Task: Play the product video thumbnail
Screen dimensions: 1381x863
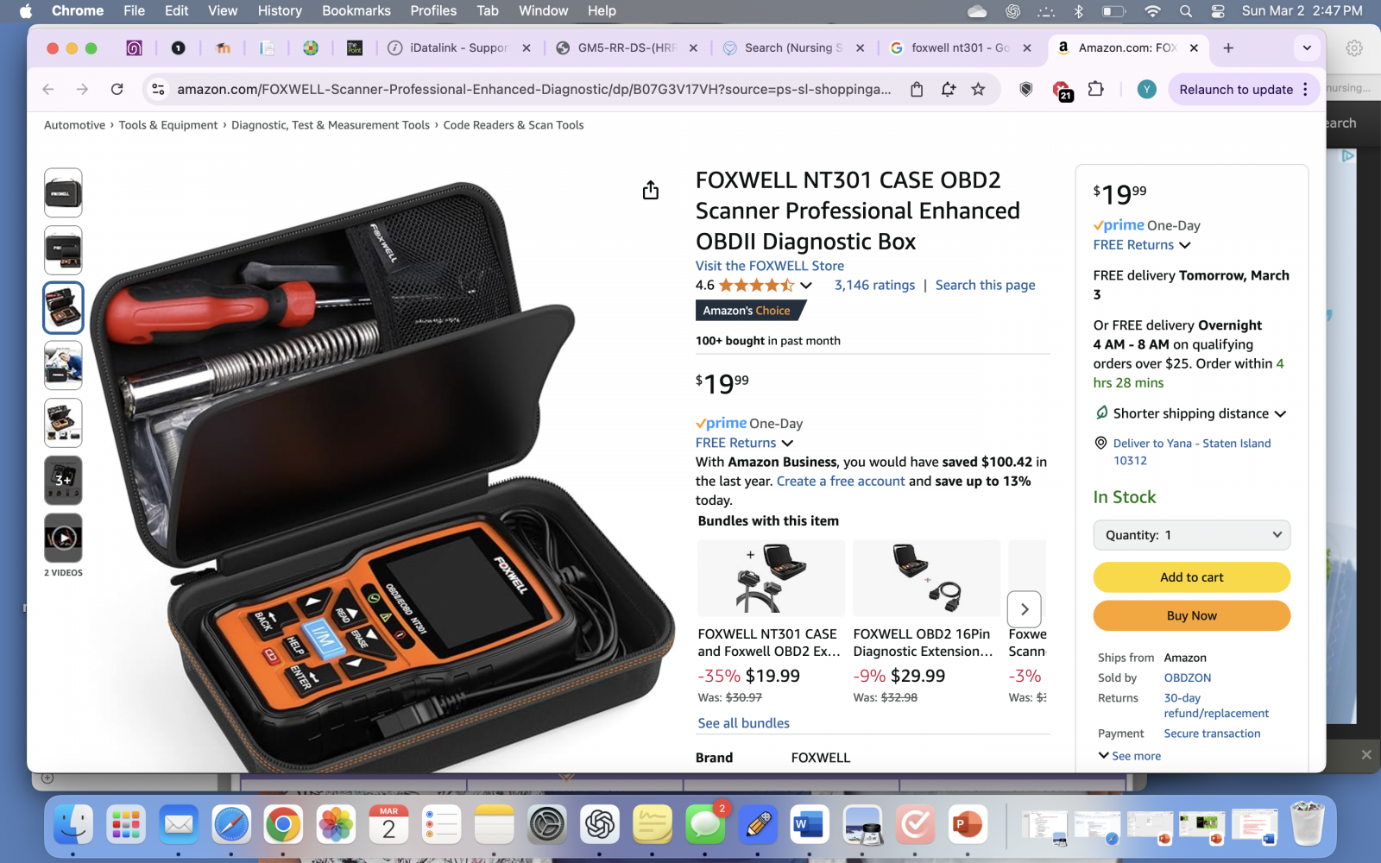Action: (63, 538)
